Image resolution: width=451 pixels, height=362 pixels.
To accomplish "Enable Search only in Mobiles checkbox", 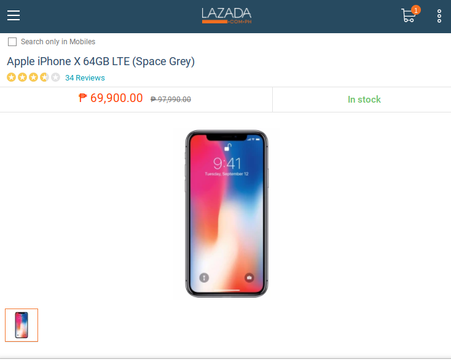I will coord(12,42).
